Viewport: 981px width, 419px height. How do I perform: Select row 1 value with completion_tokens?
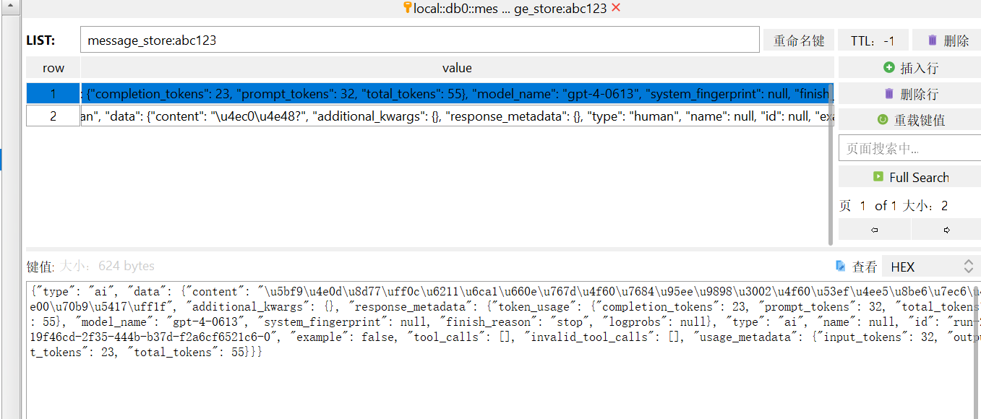point(457,94)
